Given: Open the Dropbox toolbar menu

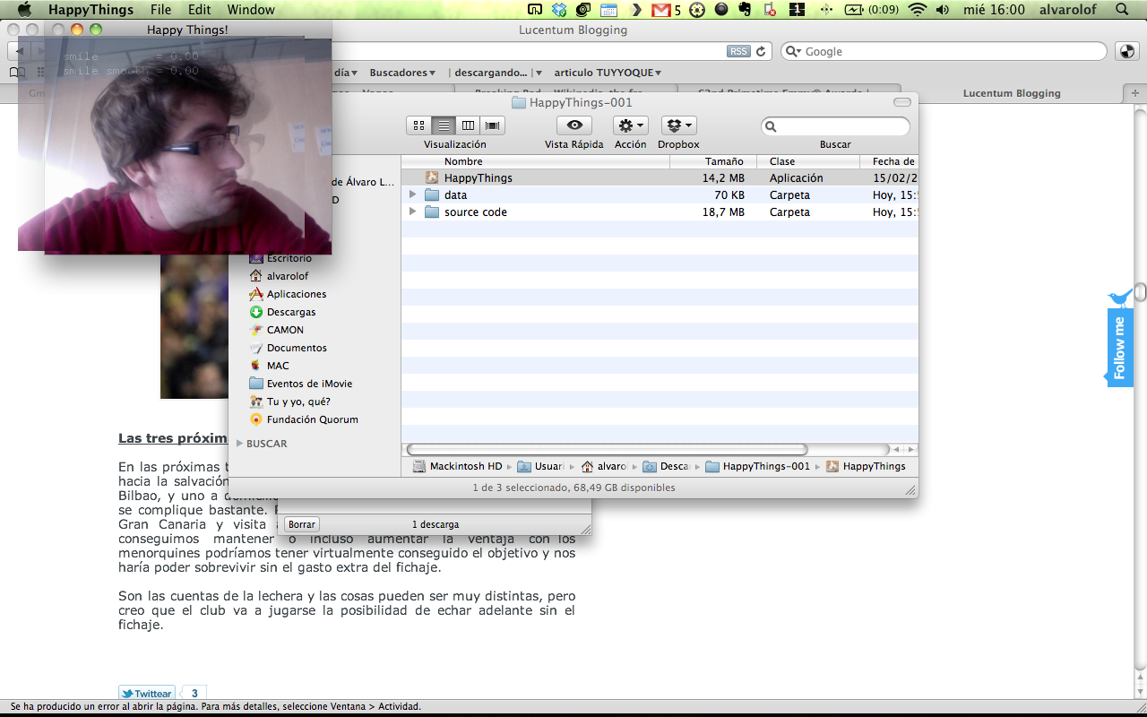Looking at the screenshot, I should point(678,125).
